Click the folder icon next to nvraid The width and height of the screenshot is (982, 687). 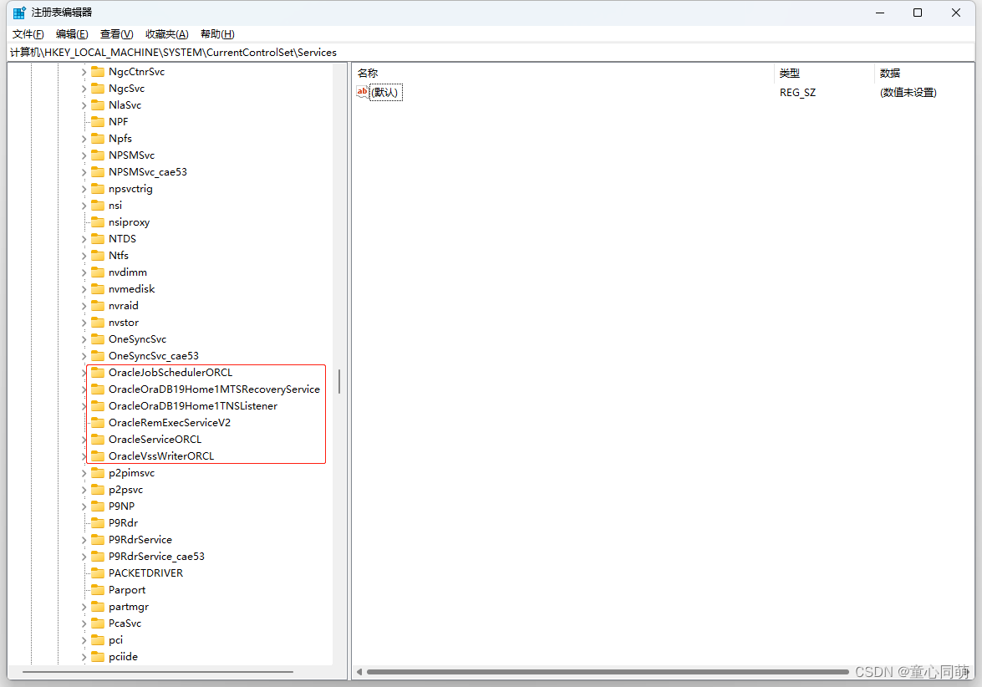98,306
